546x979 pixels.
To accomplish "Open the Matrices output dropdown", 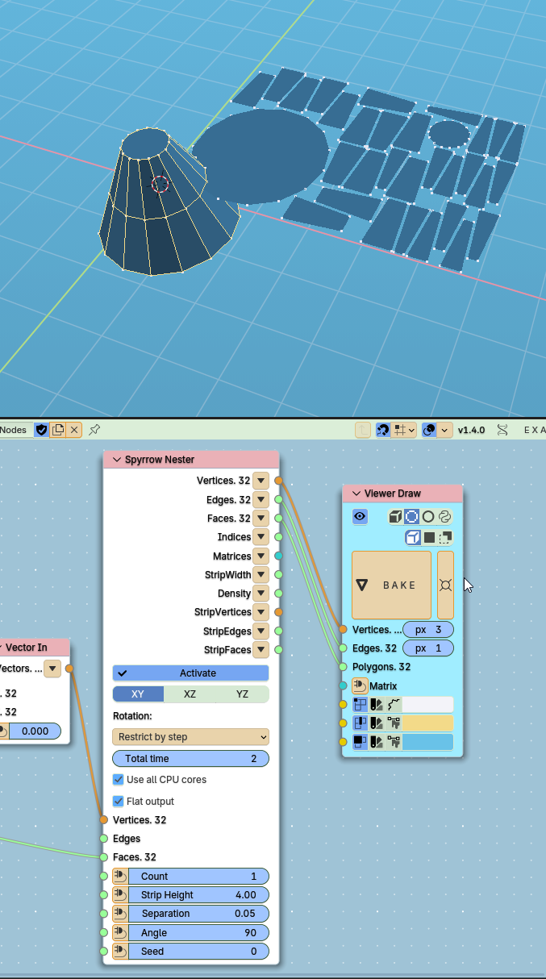I will click(260, 556).
